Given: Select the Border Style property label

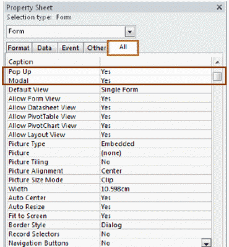Looking at the screenshot, I should coord(27,225).
